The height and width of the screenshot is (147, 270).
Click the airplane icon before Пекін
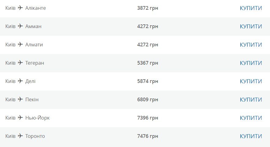coord(20,99)
